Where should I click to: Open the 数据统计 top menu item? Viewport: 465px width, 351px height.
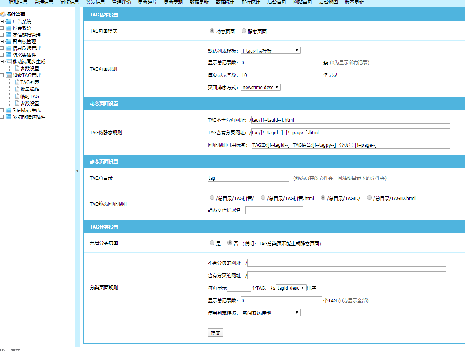click(225, 2)
